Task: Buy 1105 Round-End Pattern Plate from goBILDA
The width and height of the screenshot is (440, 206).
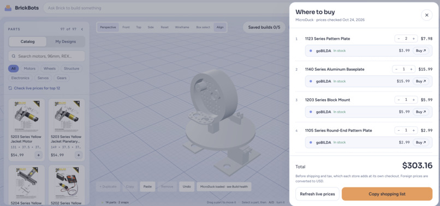Action: 421,142
